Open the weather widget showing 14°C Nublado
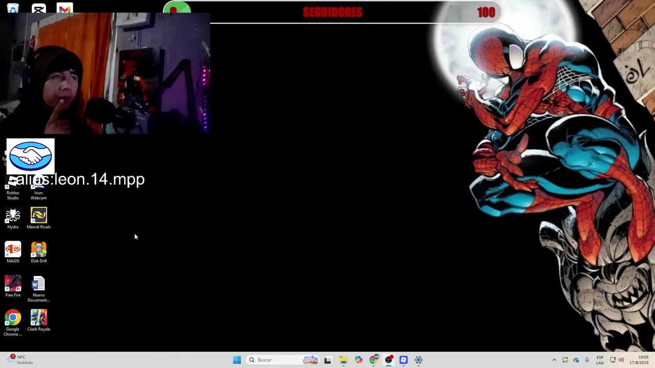 (x=20, y=360)
